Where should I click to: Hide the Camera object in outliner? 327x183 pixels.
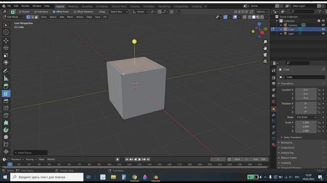323,25
